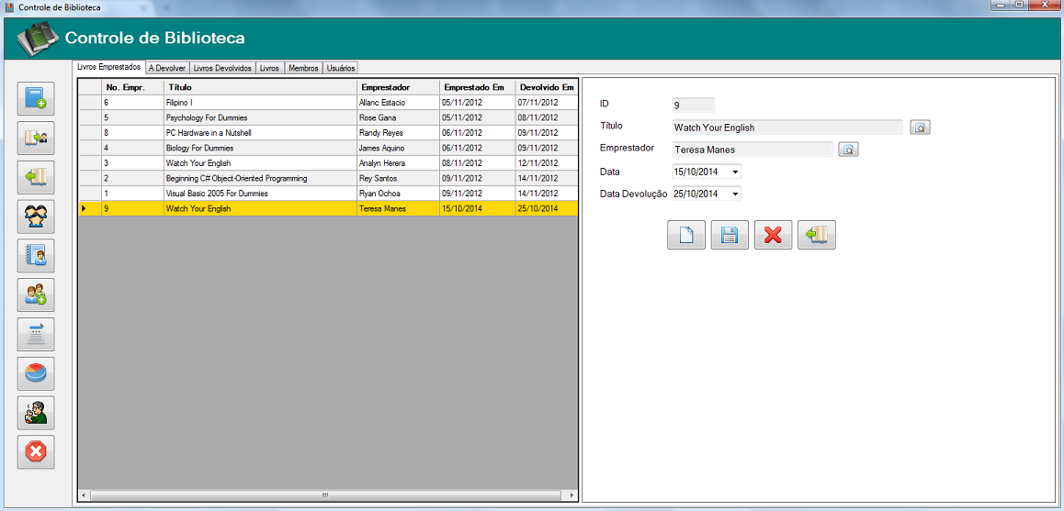Open the pie chart reports icon
Screen dimensions: 1064x511
click(36, 373)
